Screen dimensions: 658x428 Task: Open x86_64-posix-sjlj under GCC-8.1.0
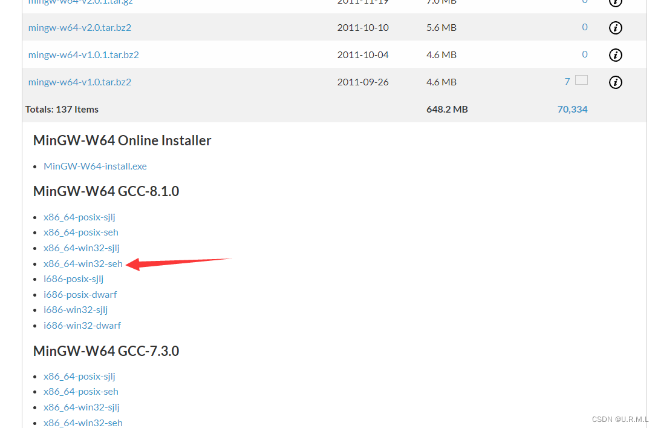[x=79, y=217]
